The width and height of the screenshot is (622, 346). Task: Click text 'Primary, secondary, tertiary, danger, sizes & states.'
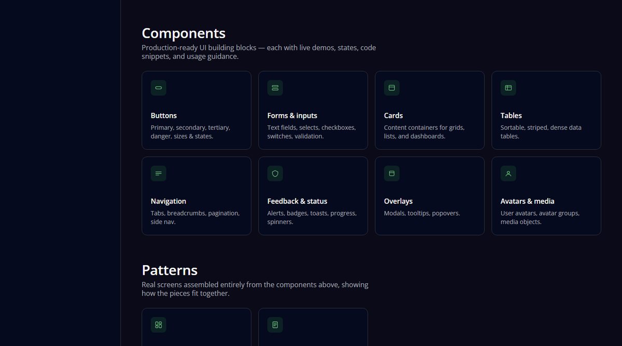191,132
